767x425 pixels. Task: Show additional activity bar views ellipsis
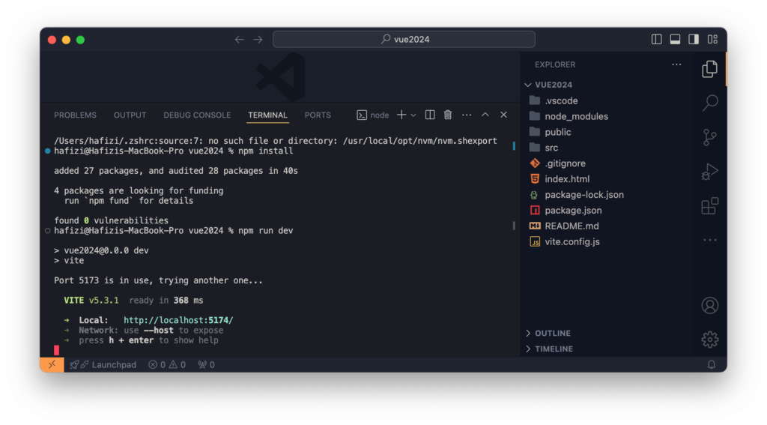(710, 240)
